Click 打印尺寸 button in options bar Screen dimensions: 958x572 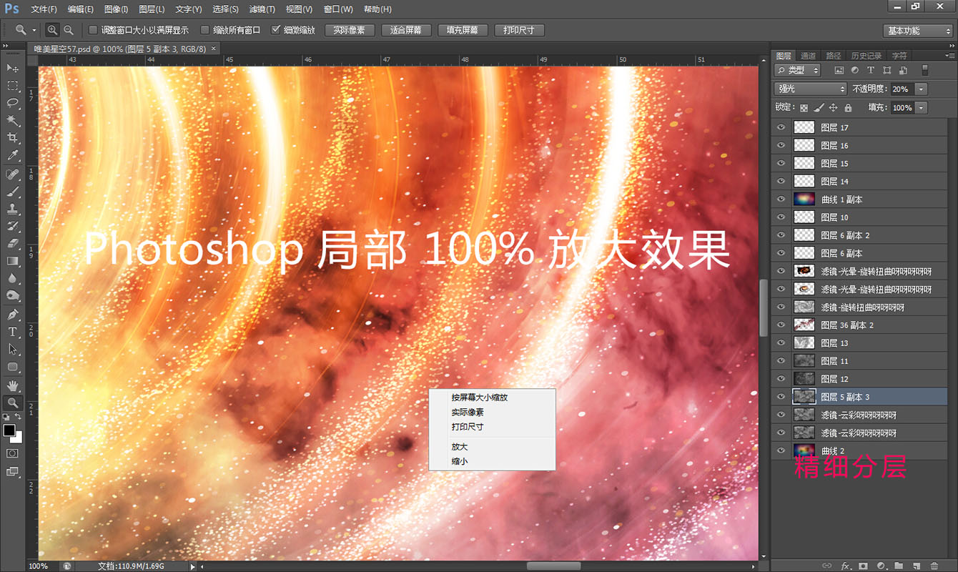(519, 30)
